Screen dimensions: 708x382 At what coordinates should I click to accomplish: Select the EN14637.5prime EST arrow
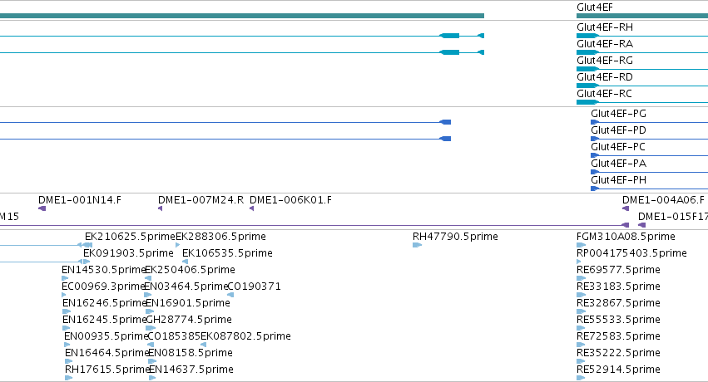152,378
